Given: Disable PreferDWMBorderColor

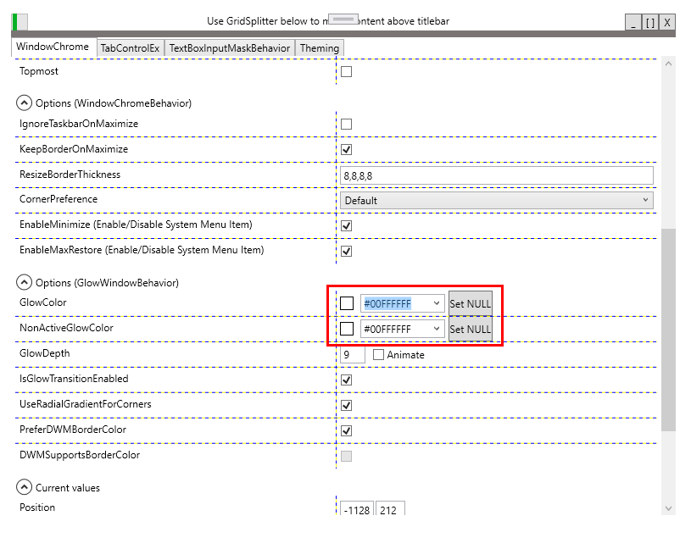Looking at the screenshot, I should [345, 430].
